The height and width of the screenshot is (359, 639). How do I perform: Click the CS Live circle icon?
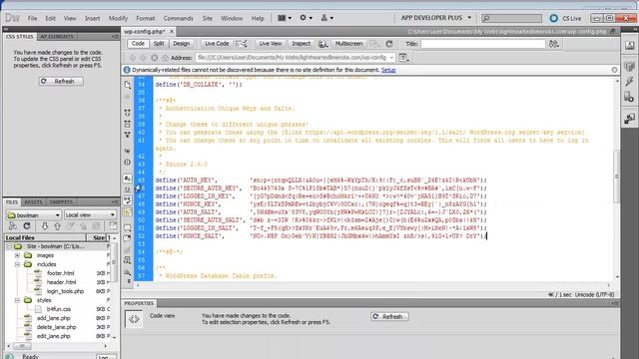(x=553, y=18)
